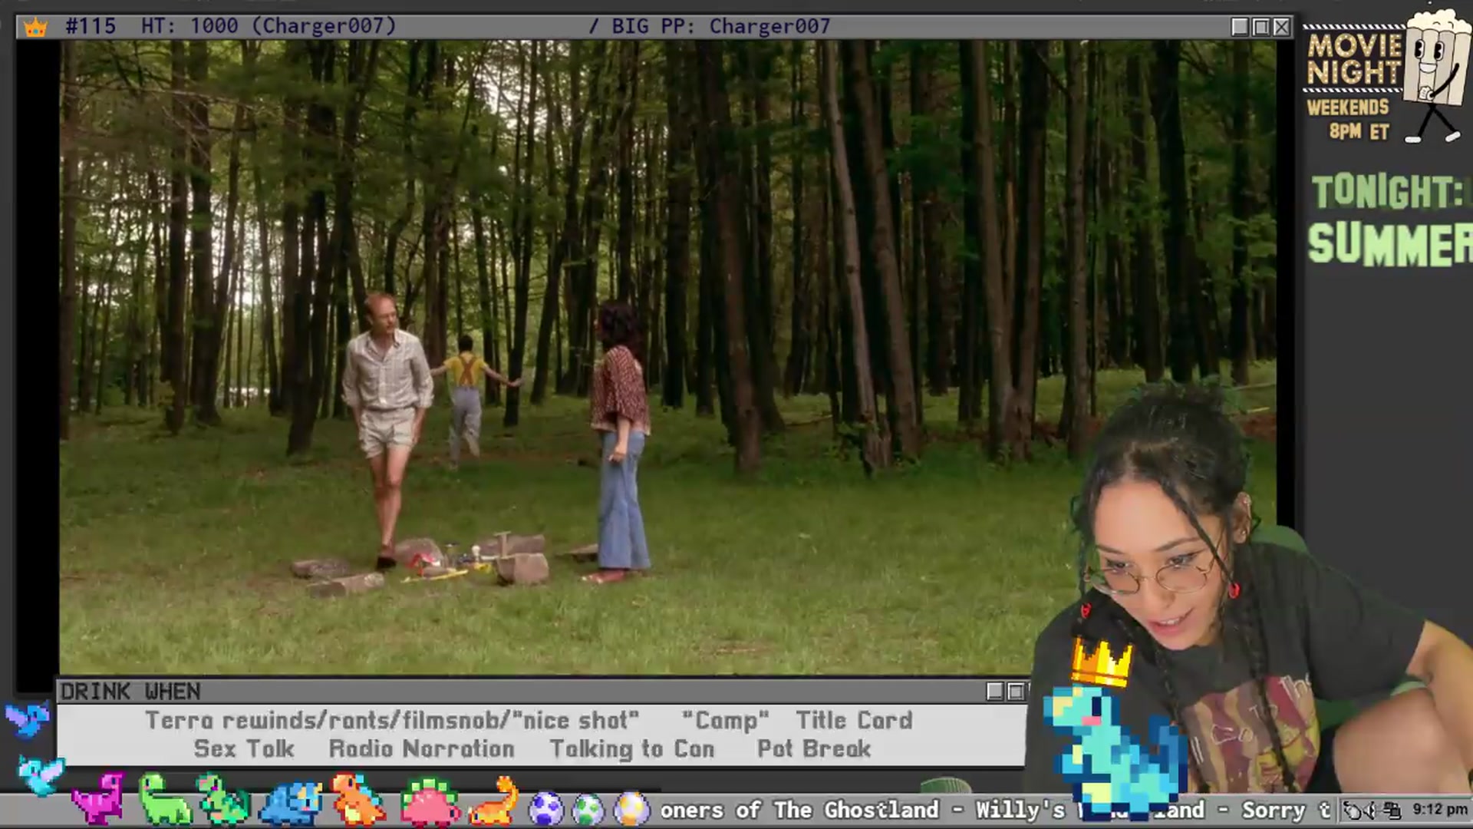The width and height of the screenshot is (1473, 829).
Task: Click the 'Talking to Can' drink rule
Action: [x=632, y=748]
